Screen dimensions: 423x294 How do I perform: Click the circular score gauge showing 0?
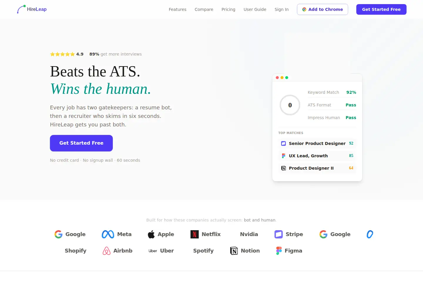pos(290,105)
